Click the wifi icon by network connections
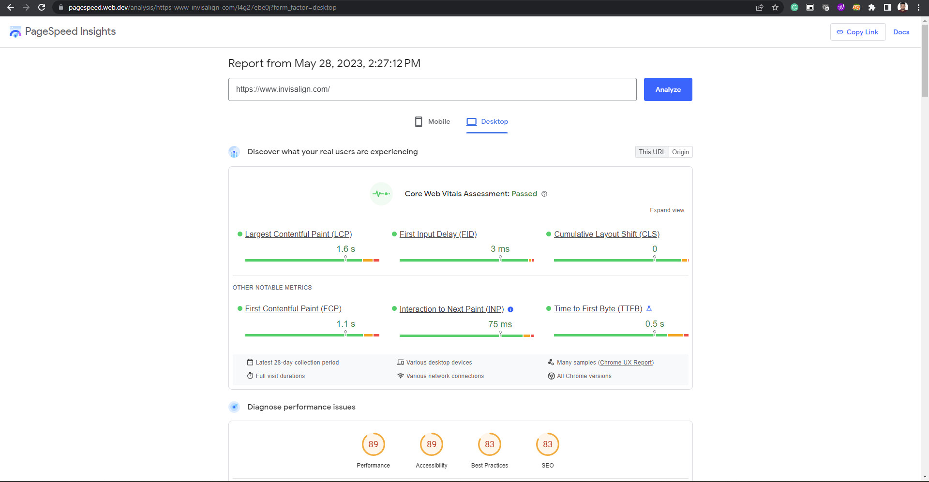Viewport: 929px width, 482px height. pyautogui.click(x=401, y=376)
